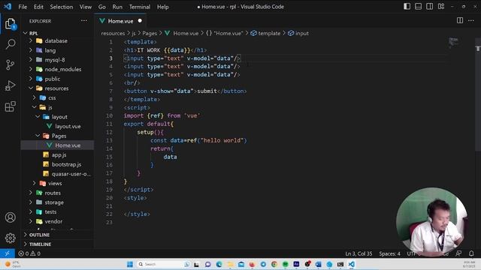Open the Selection menu

click(x=62, y=7)
